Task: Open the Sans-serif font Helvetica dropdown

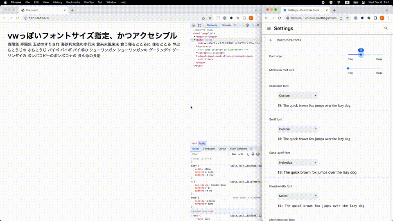Action: (298, 162)
